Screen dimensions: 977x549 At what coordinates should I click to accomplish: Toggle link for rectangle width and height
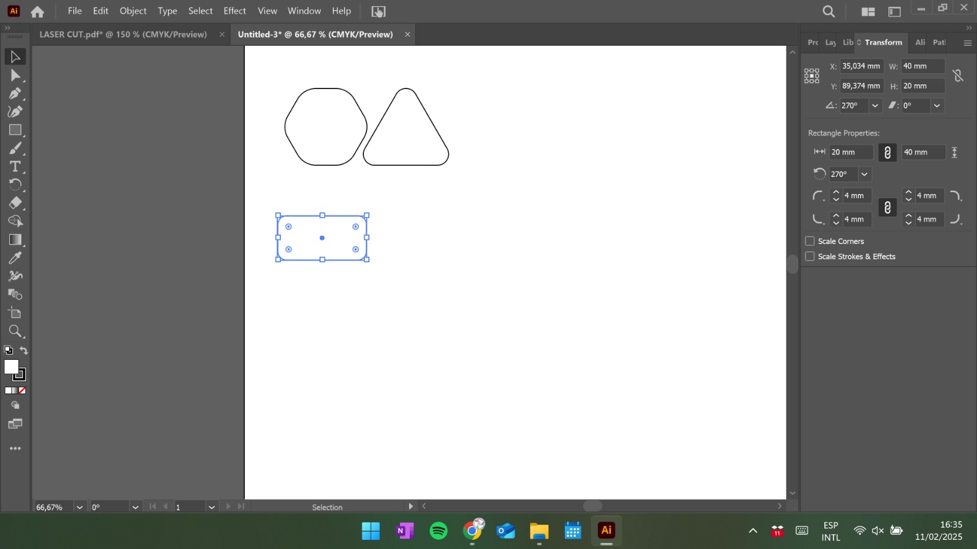887,152
